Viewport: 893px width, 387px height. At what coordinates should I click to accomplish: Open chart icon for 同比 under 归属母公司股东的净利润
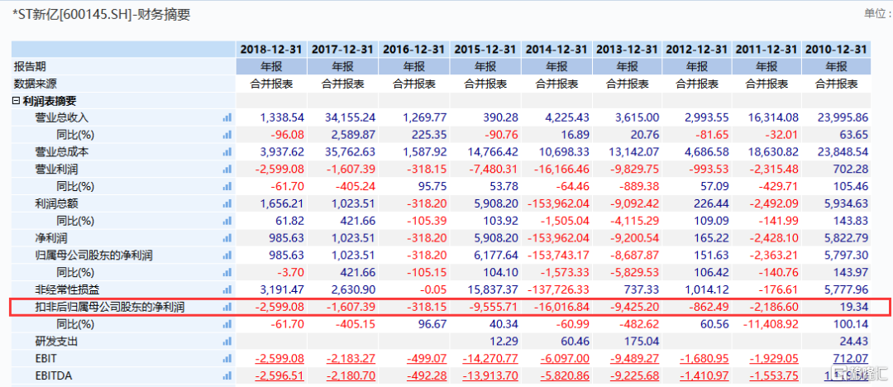tap(227, 272)
